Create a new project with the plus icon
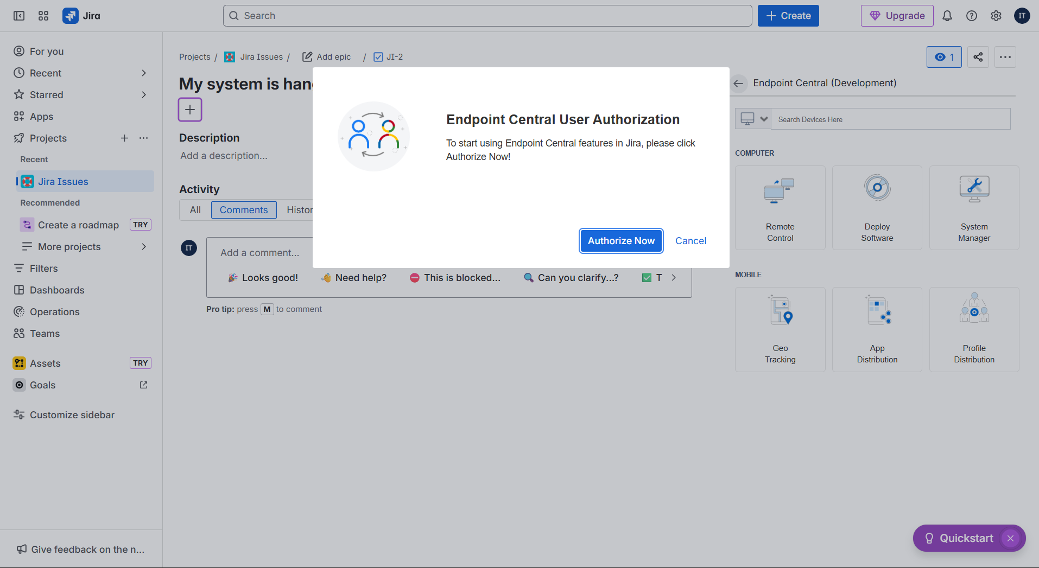The height and width of the screenshot is (568, 1039). click(124, 138)
